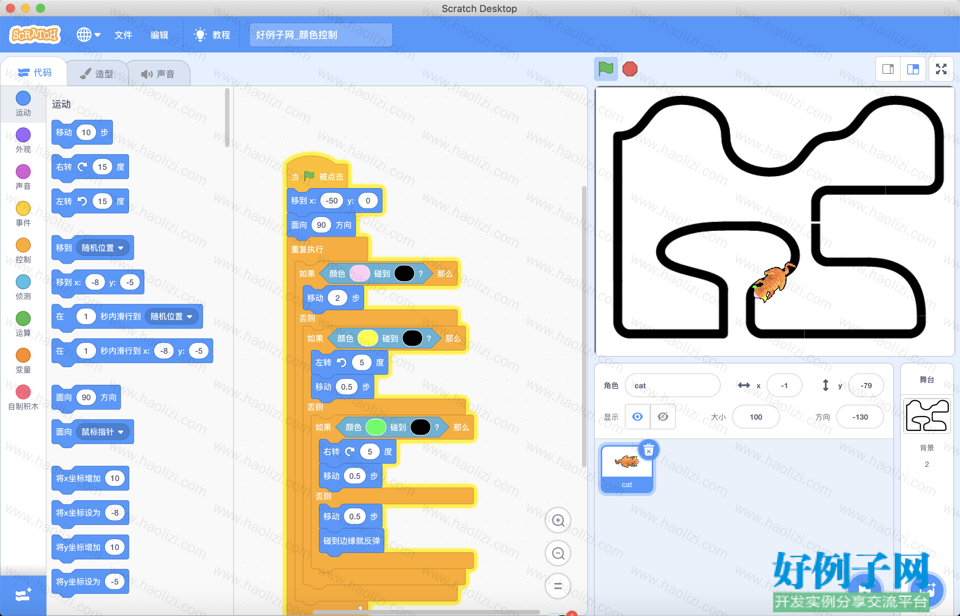This screenshot has height=616, width=960.
Task: Open the 文件 menu
Action: pos(123,35)
